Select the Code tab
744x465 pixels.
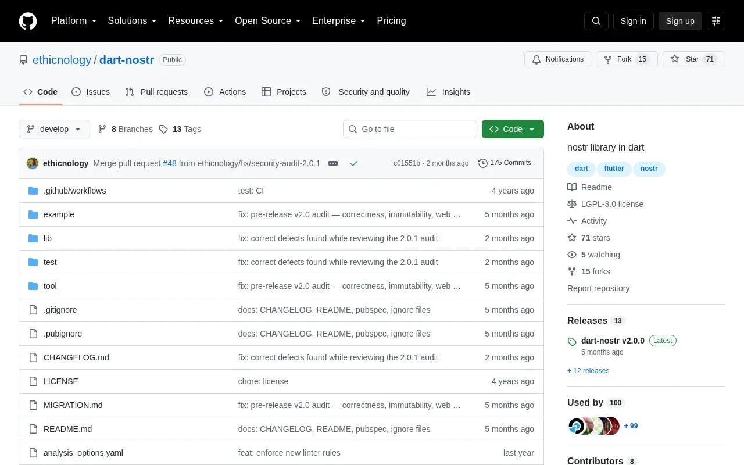(41, 92)
